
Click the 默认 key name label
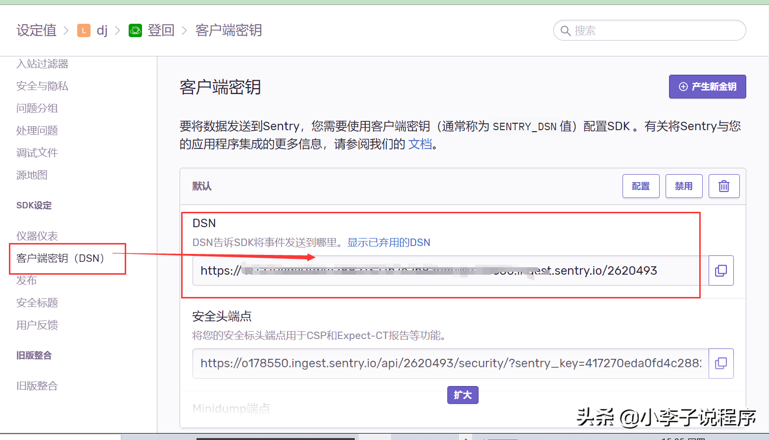click(202, 186)
